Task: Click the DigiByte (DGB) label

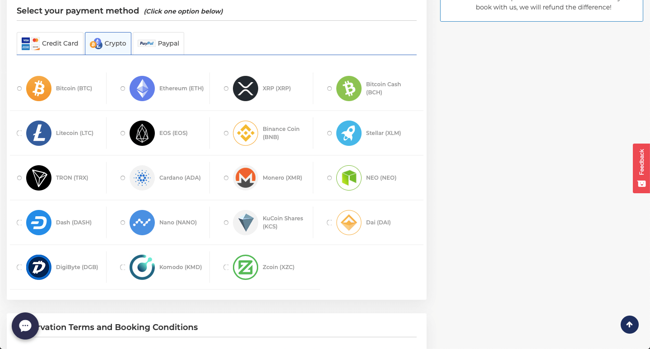Action: (77, 267)
